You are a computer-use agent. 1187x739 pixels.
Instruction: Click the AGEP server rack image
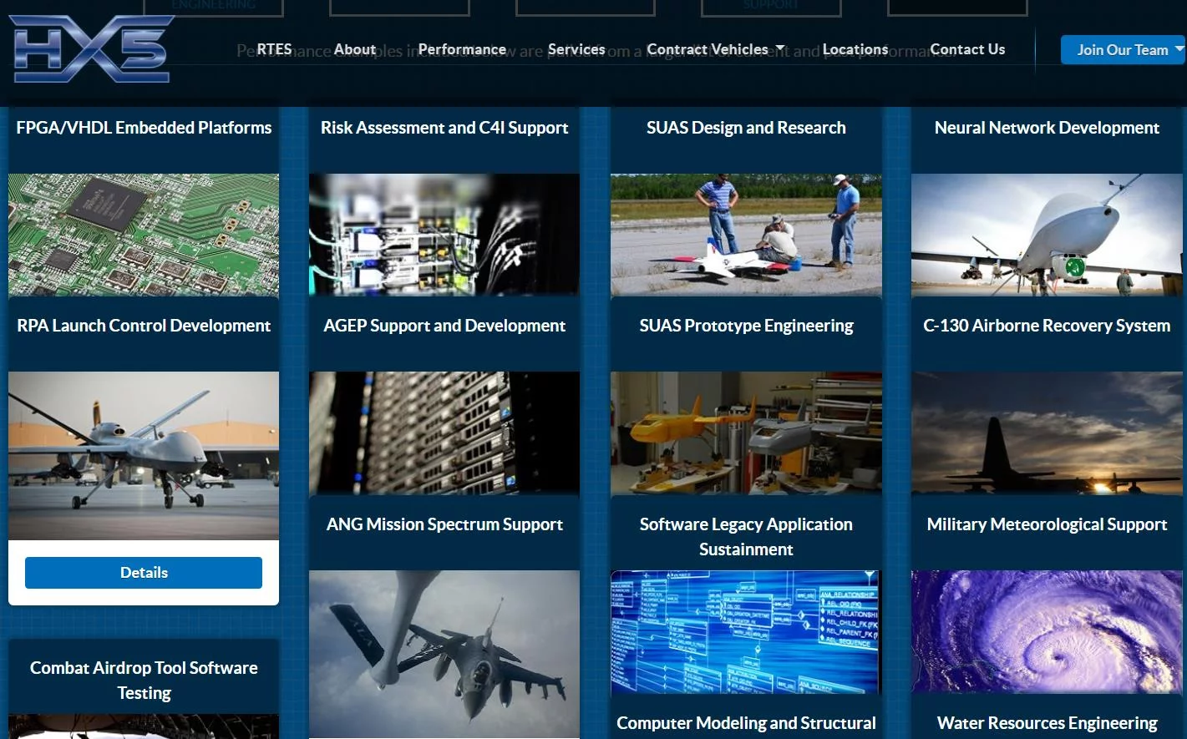[444, 433]
